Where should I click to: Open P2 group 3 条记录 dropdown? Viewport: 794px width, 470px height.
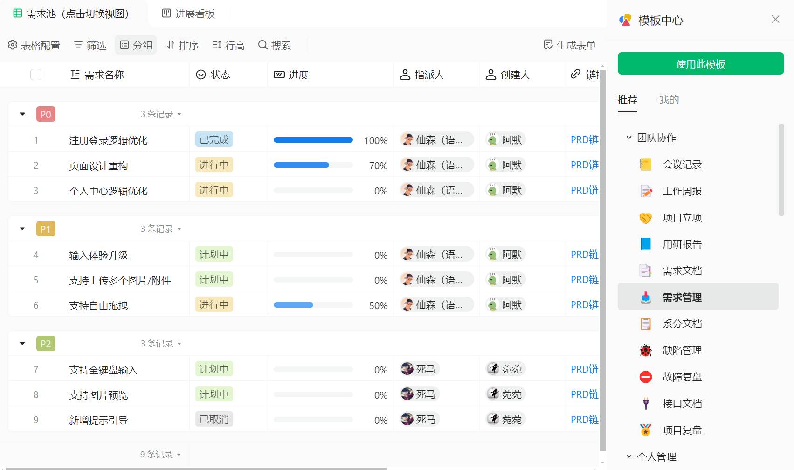pos(161,343)
